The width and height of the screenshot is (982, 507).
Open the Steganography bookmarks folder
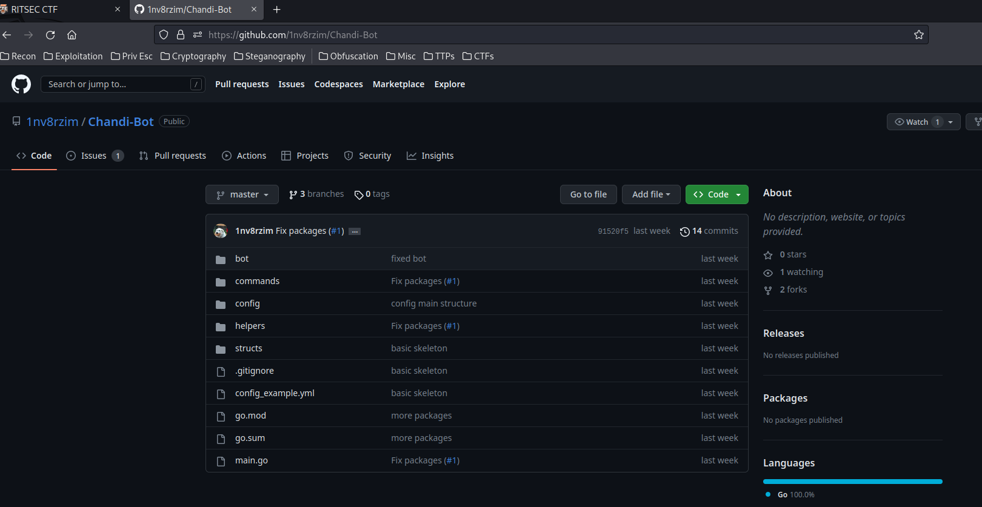point(270,56)
